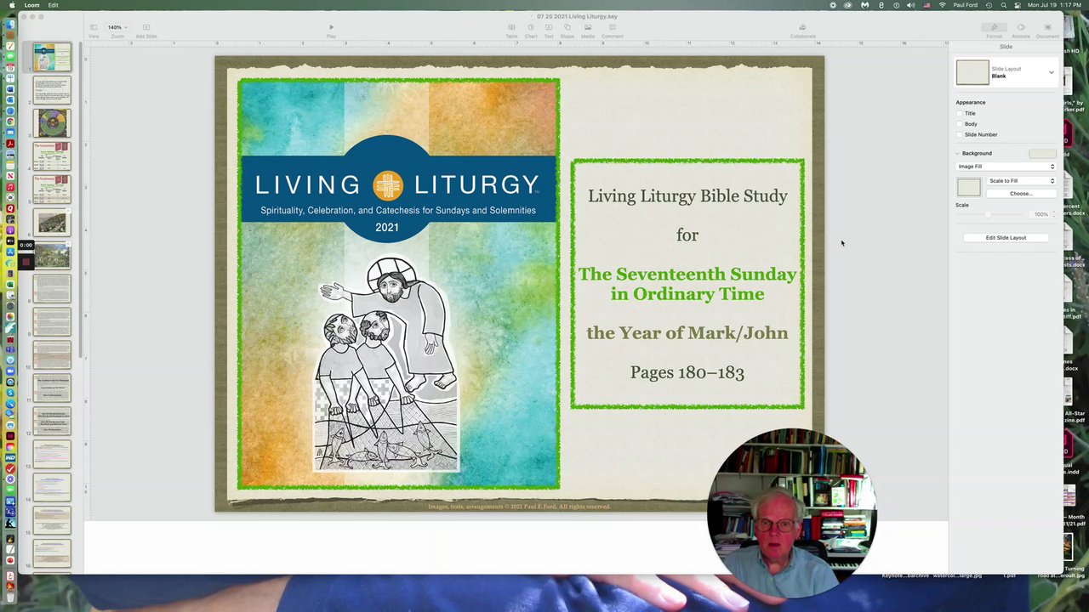Viewport: 1089px width, 612px height.
Task: Select slide 3 thumbnail with circular chart
Action: (52, 123)
